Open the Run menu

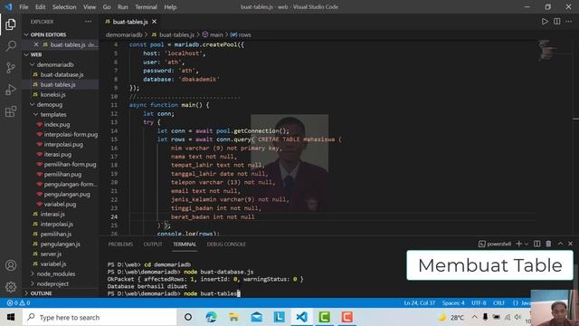[x=123, y=7]
